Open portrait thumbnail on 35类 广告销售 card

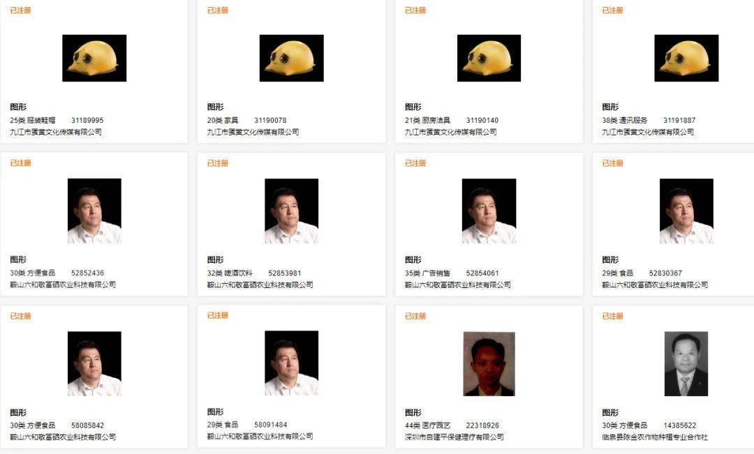click(489, 211)
